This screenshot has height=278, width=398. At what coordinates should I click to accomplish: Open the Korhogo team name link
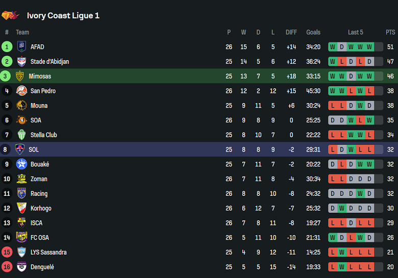41,209
